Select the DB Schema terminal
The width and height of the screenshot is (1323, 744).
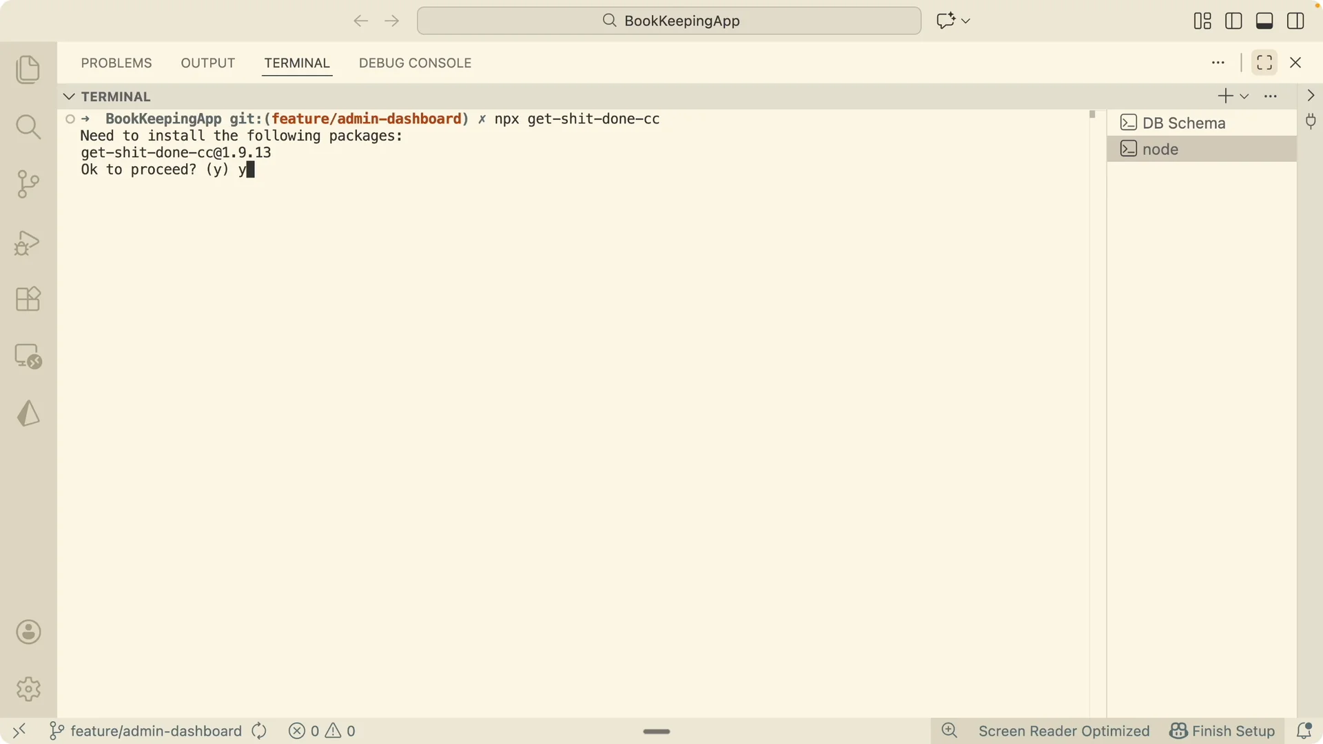click(1202, 123)
